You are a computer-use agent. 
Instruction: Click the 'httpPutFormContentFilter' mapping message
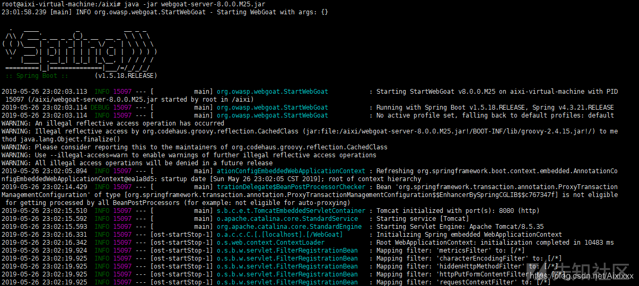[471, 274]
